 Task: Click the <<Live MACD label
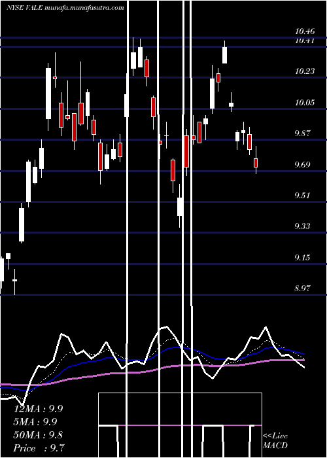tap(275, 440)
